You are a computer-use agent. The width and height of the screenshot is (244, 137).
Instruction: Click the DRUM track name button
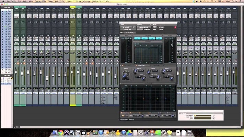point(73,93)
